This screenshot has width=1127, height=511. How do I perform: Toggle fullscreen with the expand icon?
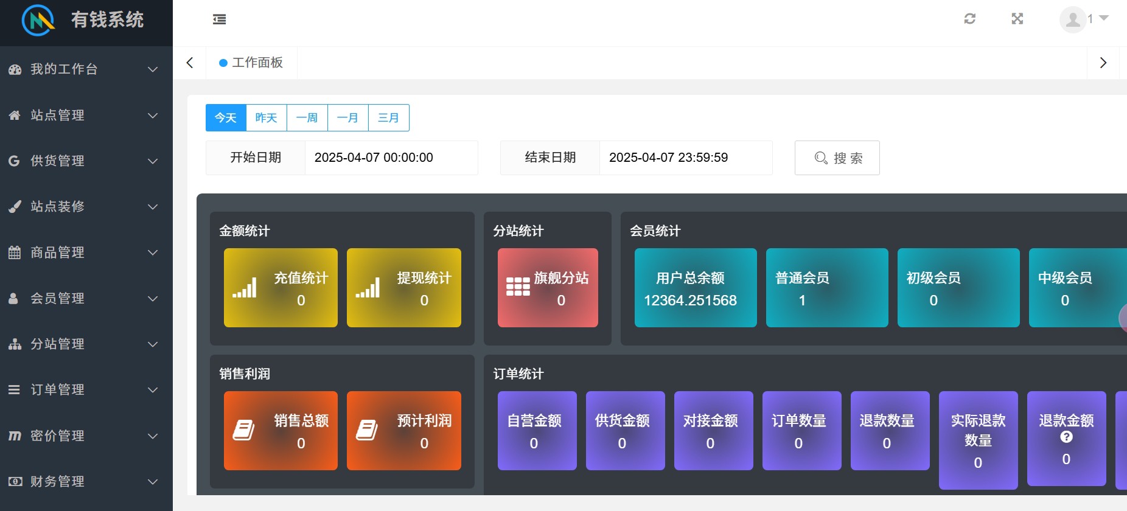[x=1017, y=19]
